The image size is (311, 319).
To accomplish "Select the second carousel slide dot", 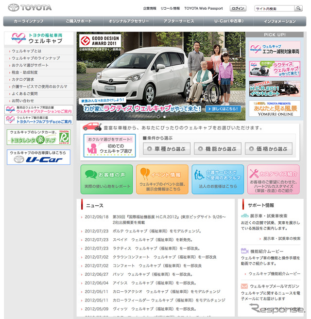I will coord(164,117).
